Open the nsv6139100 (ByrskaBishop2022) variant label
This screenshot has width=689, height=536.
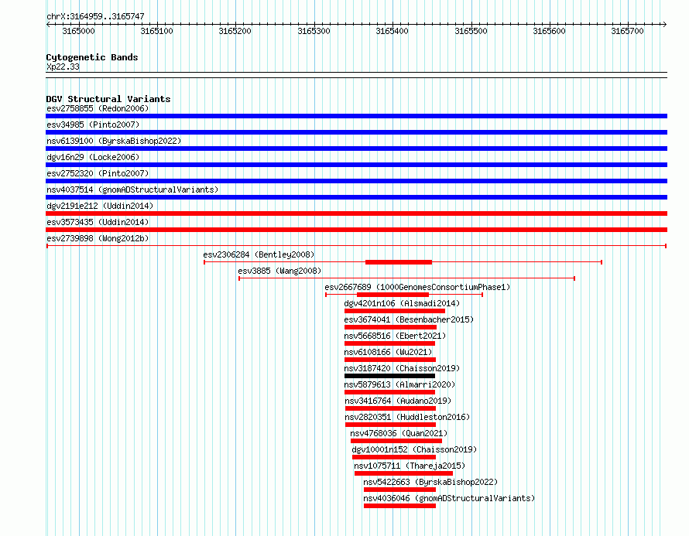[114, 141]
